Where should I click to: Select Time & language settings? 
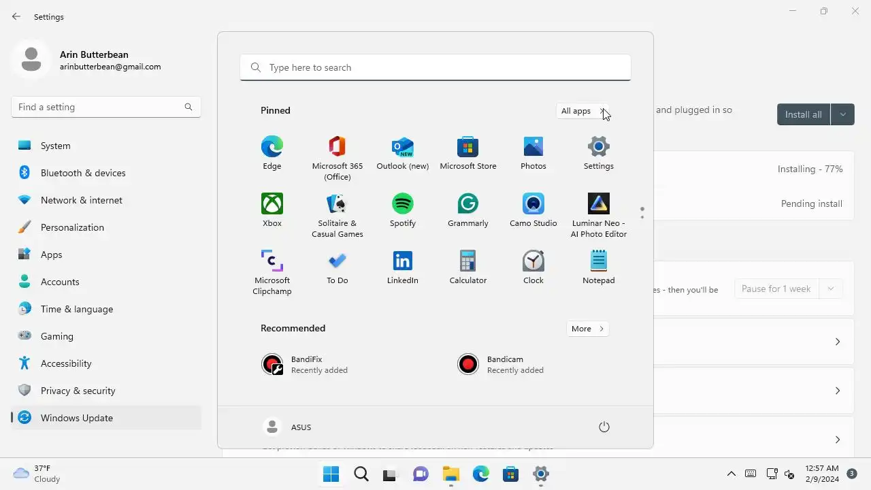point(106,309)
